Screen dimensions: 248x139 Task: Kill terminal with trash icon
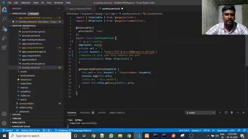point(232,112)
